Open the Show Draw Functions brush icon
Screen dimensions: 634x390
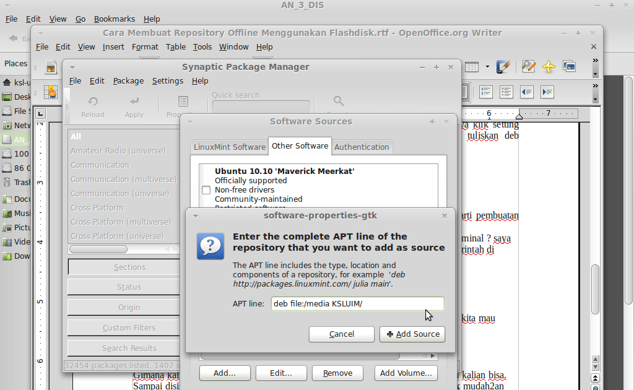(503, 67)
